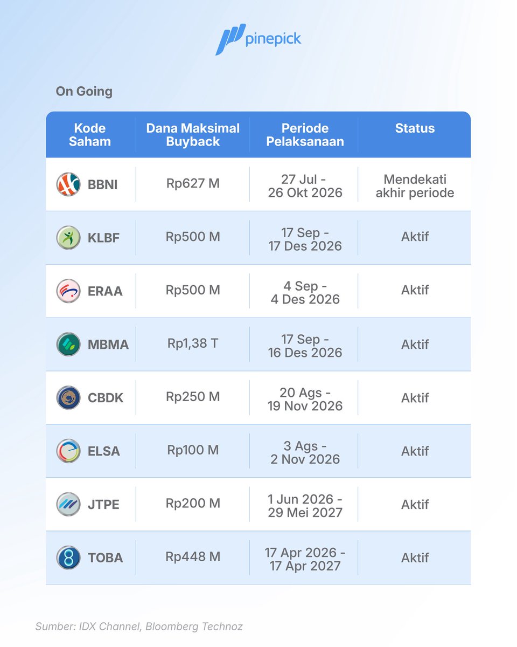Click the Rp200 M buyback value
This screenshot has width=517, height=647.
[x=193, y=504]
